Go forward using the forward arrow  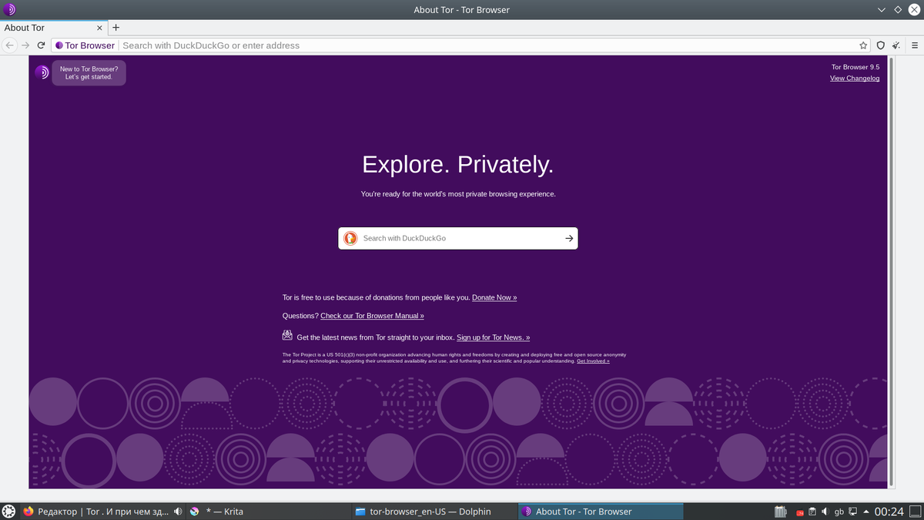(x=25, y=45)
